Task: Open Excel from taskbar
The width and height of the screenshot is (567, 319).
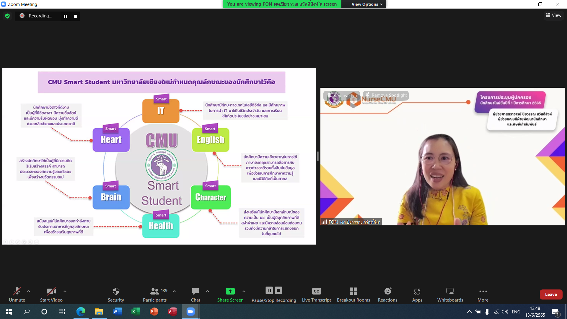Action: (x=136, y=312)
